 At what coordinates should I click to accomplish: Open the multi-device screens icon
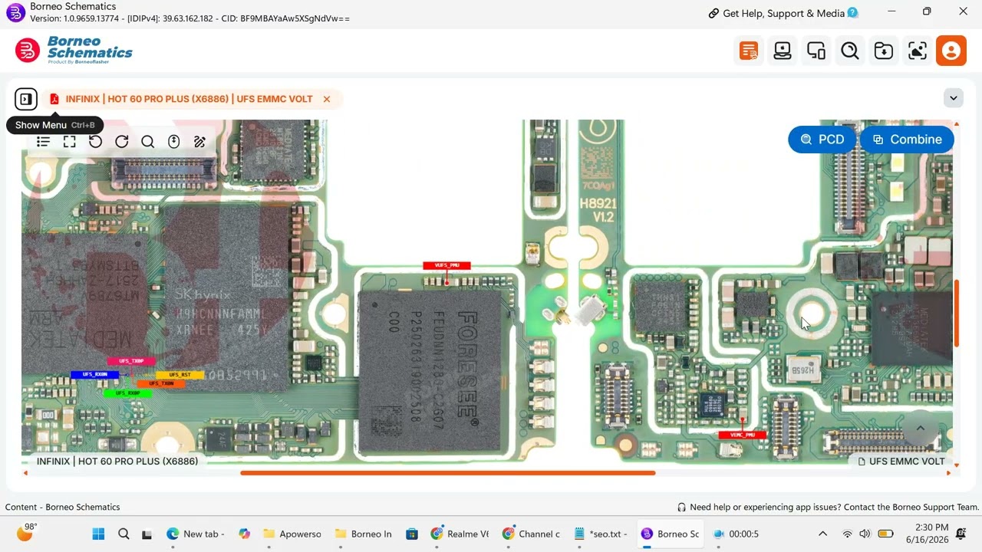click(816, 51)
